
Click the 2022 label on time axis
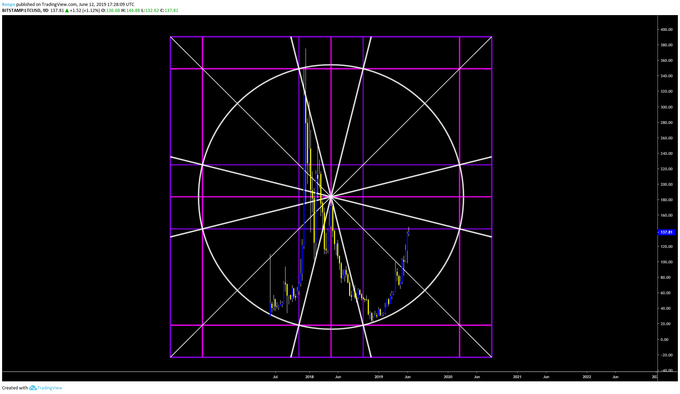tap(587, 377)
